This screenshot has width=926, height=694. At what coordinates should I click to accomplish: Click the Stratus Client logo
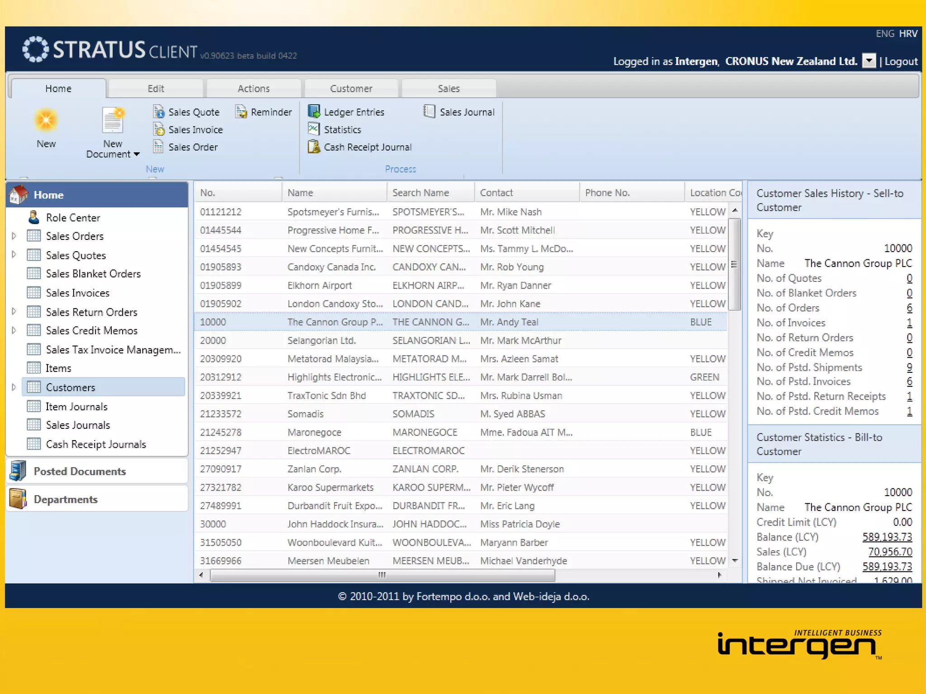110,49
